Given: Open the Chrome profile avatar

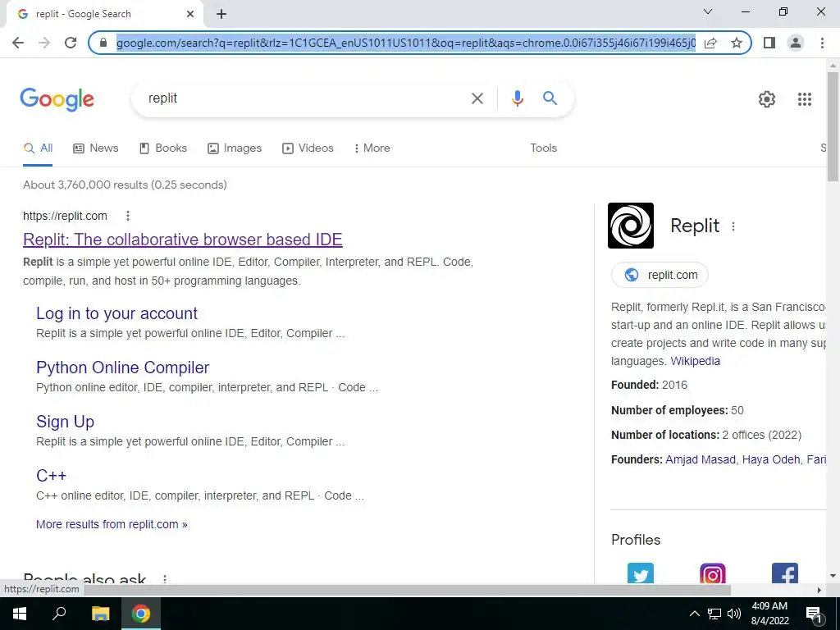Looking at the screenshot, I should click(x=796, y=43).
